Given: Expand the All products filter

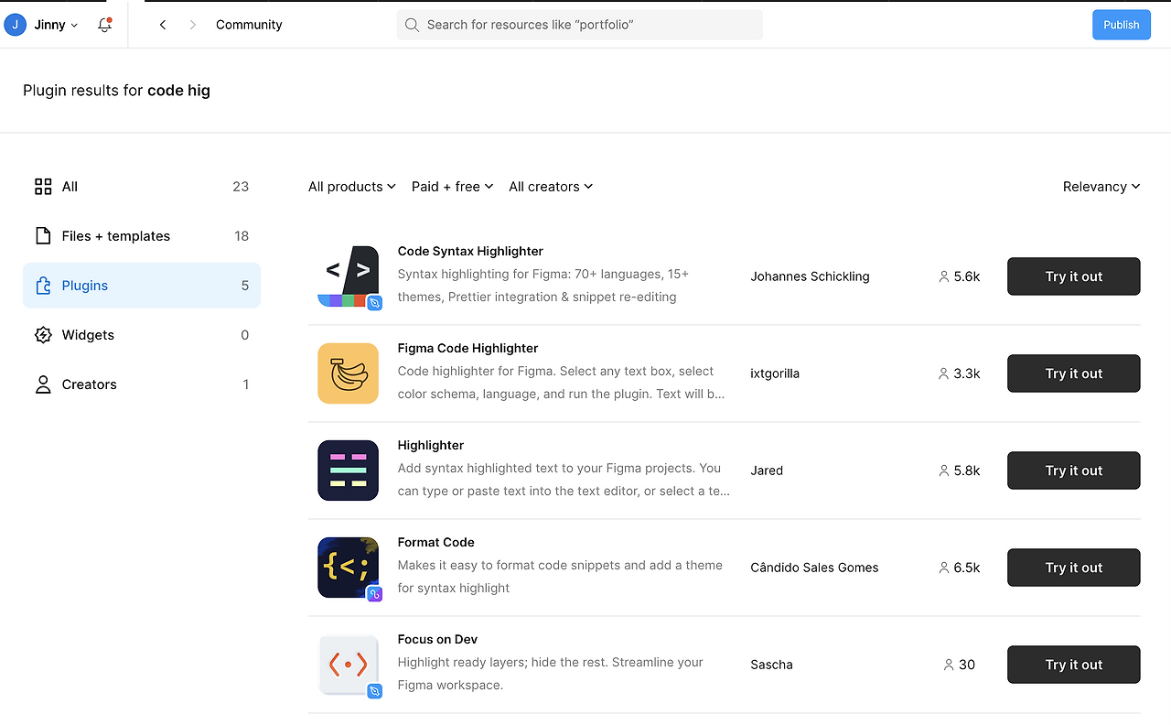Looking at the screenshot, I should coord(352,187).
